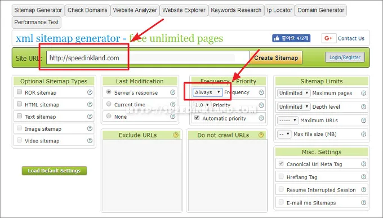Open yellow help icon for Do not crawl URLs
The height and width of the screenshot is (218, 383).
261,135
